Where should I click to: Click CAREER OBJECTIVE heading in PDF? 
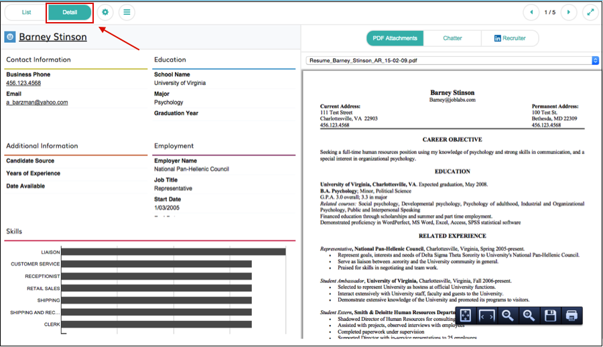(x=452, y=139)
